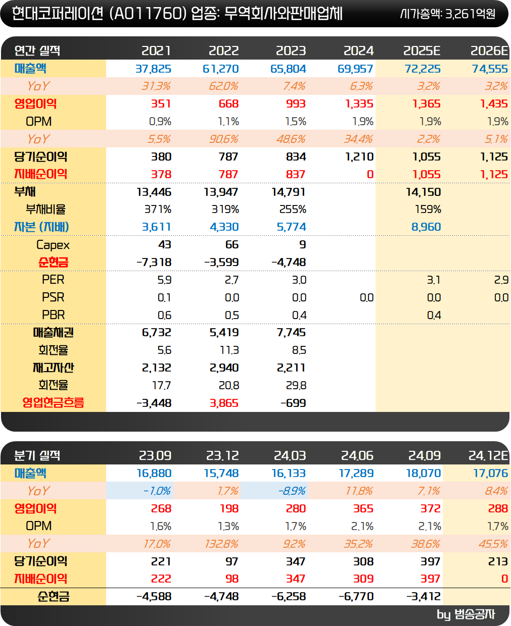Screen dimensions: 511x626
Task: Click quarterly YoY value -8.9%
Action: click(292, 491)
